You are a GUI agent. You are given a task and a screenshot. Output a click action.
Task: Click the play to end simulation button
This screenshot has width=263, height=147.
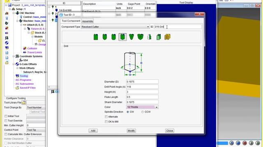258,143
